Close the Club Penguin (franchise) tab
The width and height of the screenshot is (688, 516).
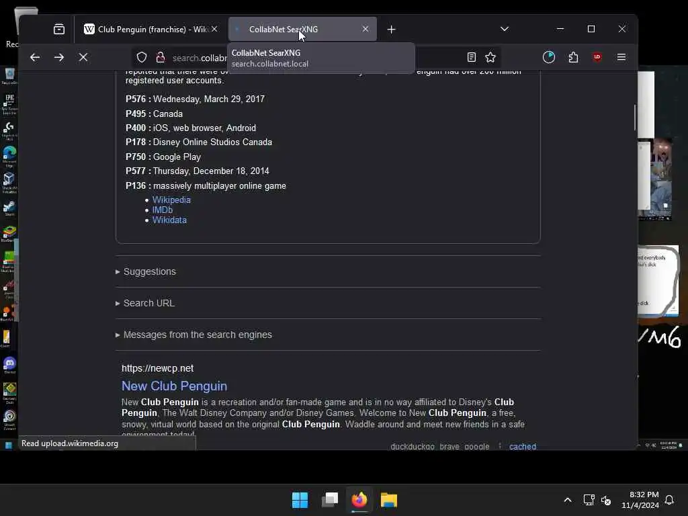pos(214,29)
